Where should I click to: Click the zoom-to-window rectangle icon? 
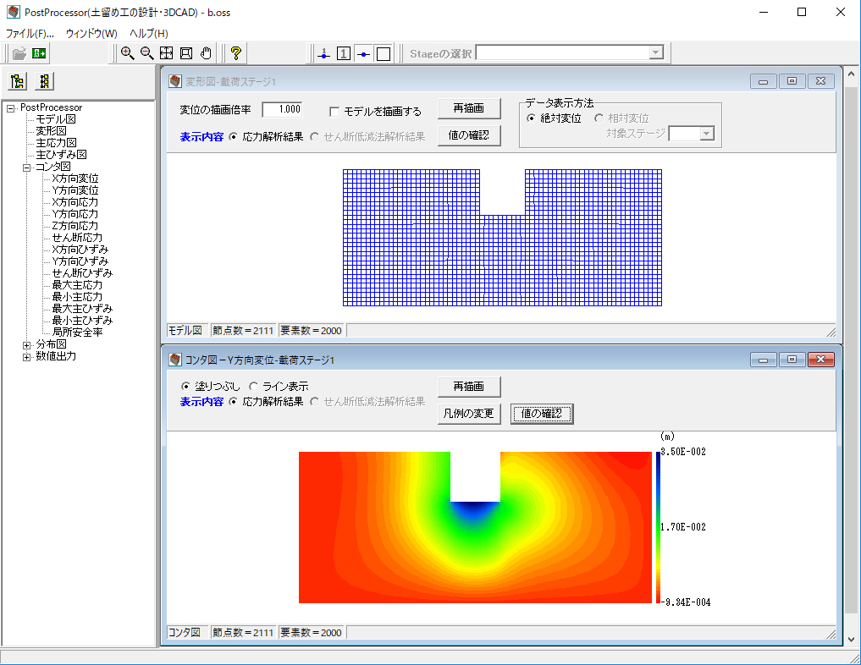[x=186, y=53]
